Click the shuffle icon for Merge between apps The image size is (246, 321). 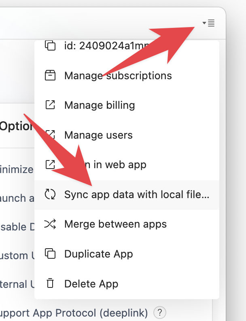50,224
